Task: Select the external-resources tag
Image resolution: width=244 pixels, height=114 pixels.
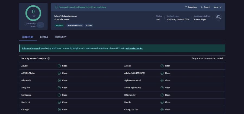Action: click(75, 25)
